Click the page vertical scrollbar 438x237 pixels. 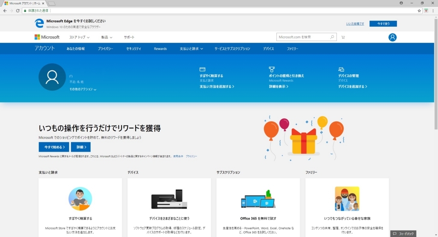pyautogui.click(x=436, y=74)
